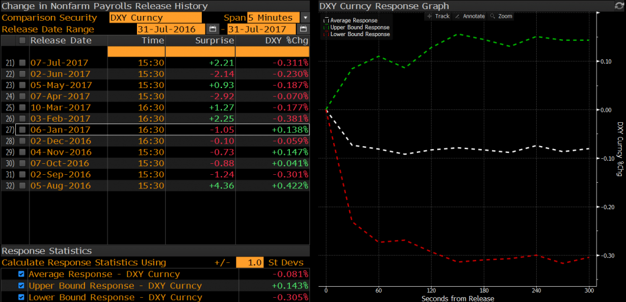The width and height of the screenshot is (626, 302).
Task: Click the +4.36 surprise value
Action: tap(223, 186)
